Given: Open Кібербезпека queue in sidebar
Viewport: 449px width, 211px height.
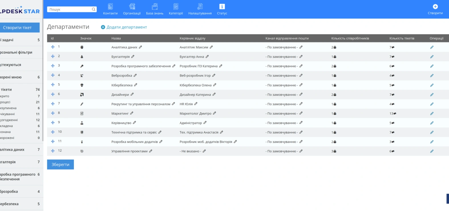Looking at the screenshot, I should click(x=20, y=204).
